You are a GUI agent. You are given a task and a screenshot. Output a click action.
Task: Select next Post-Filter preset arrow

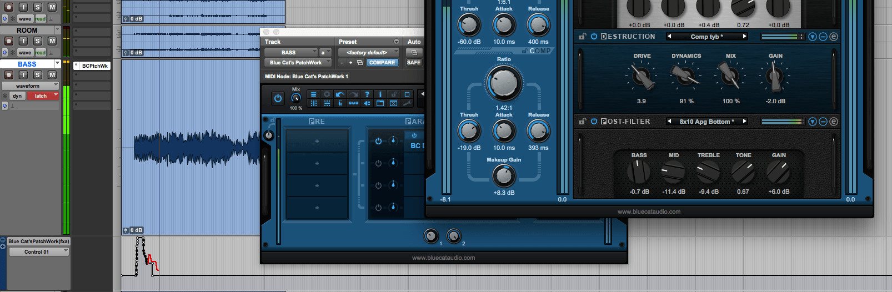[x=745, y=122]
